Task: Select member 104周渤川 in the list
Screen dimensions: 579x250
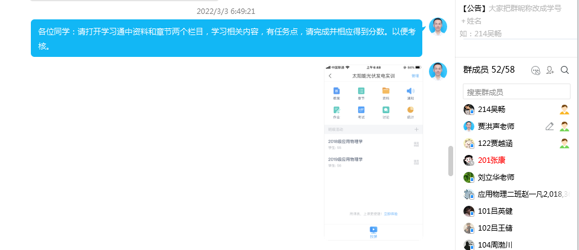Action: (x=494, y=245)
